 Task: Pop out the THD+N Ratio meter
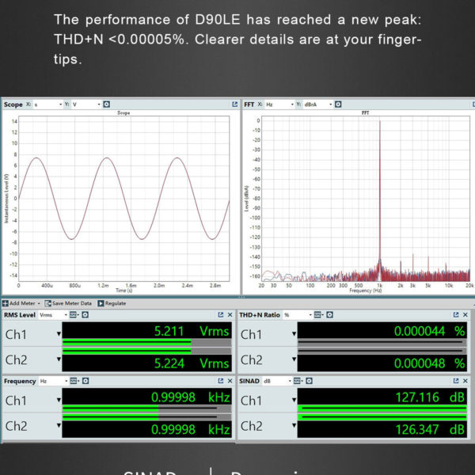456,315
